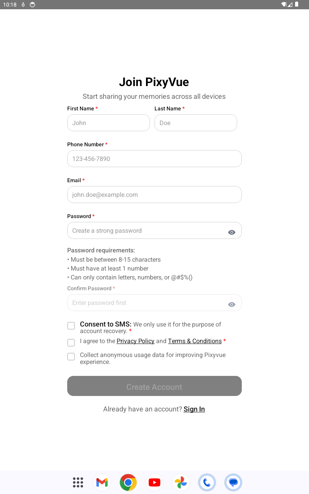Open the YouTube app
Viewport: 309px width, 494px height.
coord(154,482)
